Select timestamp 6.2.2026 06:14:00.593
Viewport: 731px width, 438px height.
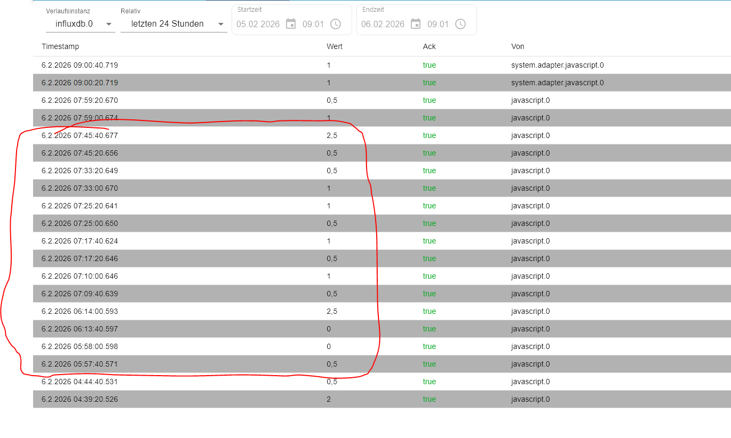coord(80,311)
